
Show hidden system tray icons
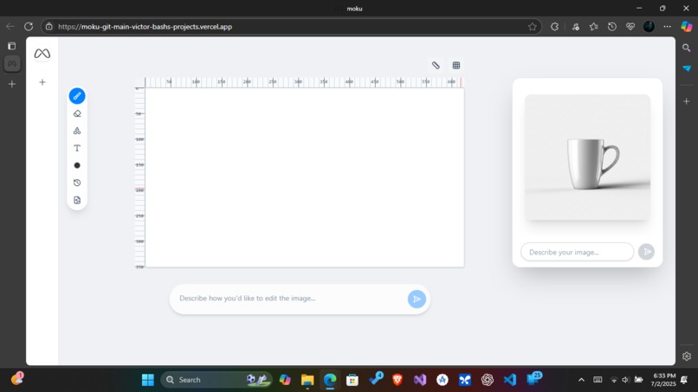click(581, 380)
